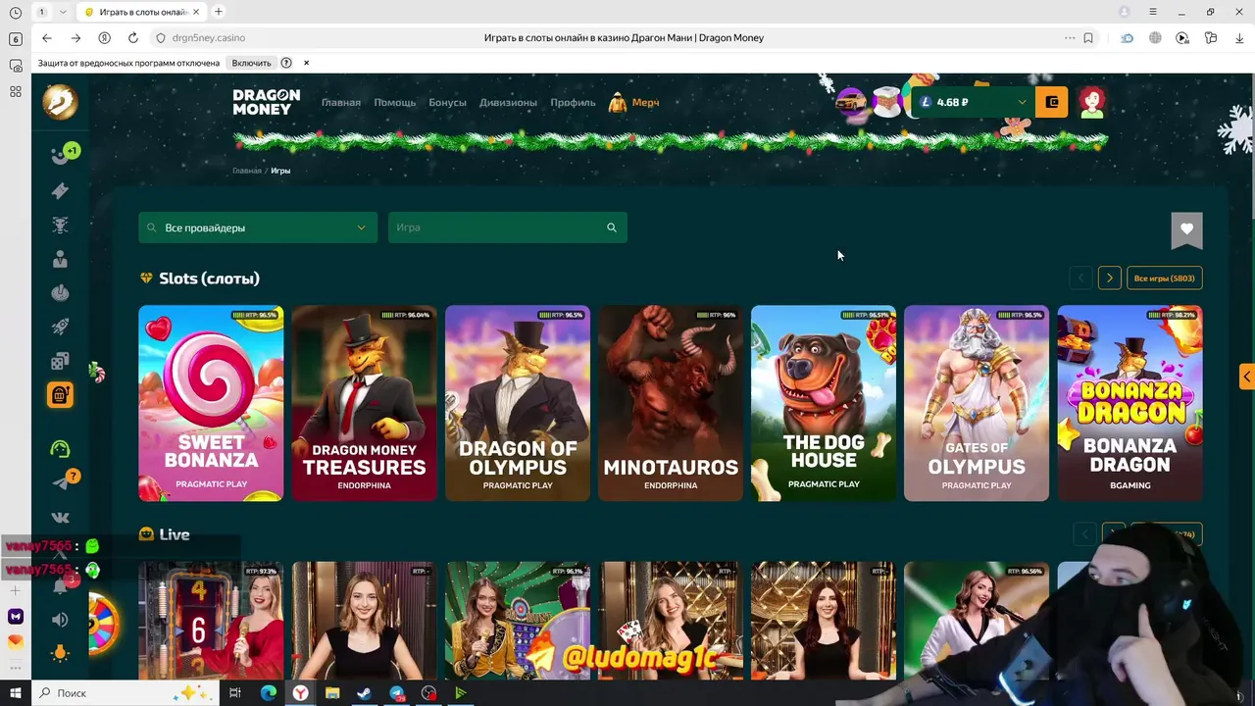Screen dimensions: 1255x706
Task: Show favorite games via heart bookmark
Action: click(1186, 230)
